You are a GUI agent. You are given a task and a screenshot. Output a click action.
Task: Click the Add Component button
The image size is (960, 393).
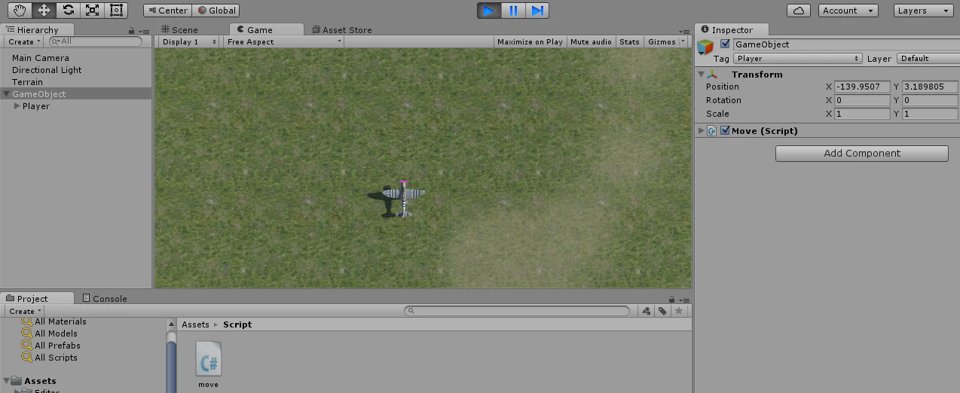[862, 154]
